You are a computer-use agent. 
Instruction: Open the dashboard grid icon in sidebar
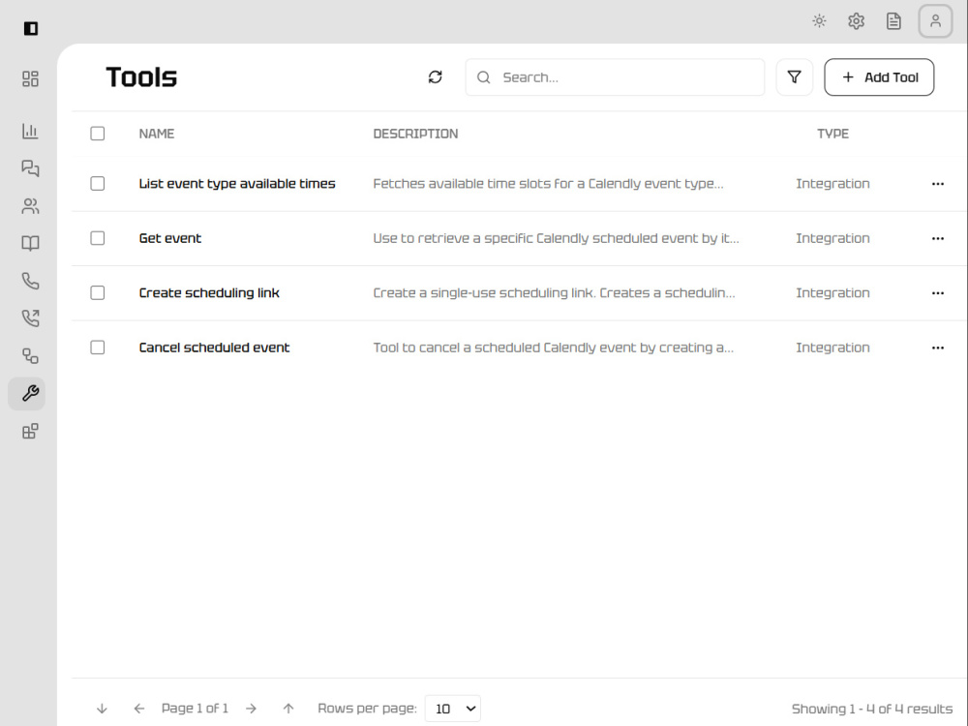click(x=30, y=79)
